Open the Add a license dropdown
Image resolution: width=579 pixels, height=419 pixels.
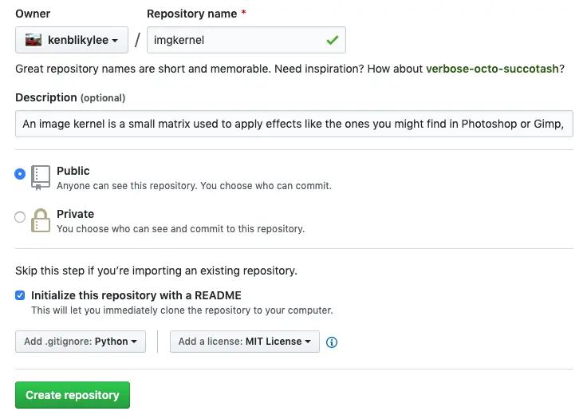pyautogui.click(x=245, y=342)
